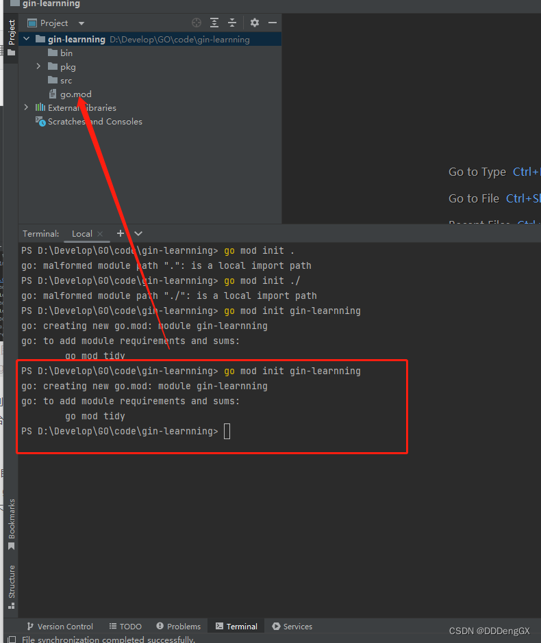
Task: Click 'Go to Type' hint text
Action: (x=477, y=172)
